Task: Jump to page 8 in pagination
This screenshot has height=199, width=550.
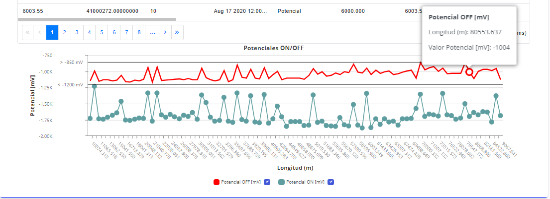Action: point(139,32)
